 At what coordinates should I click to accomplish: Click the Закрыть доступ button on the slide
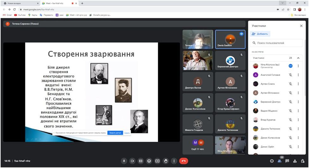coord(115,133)
